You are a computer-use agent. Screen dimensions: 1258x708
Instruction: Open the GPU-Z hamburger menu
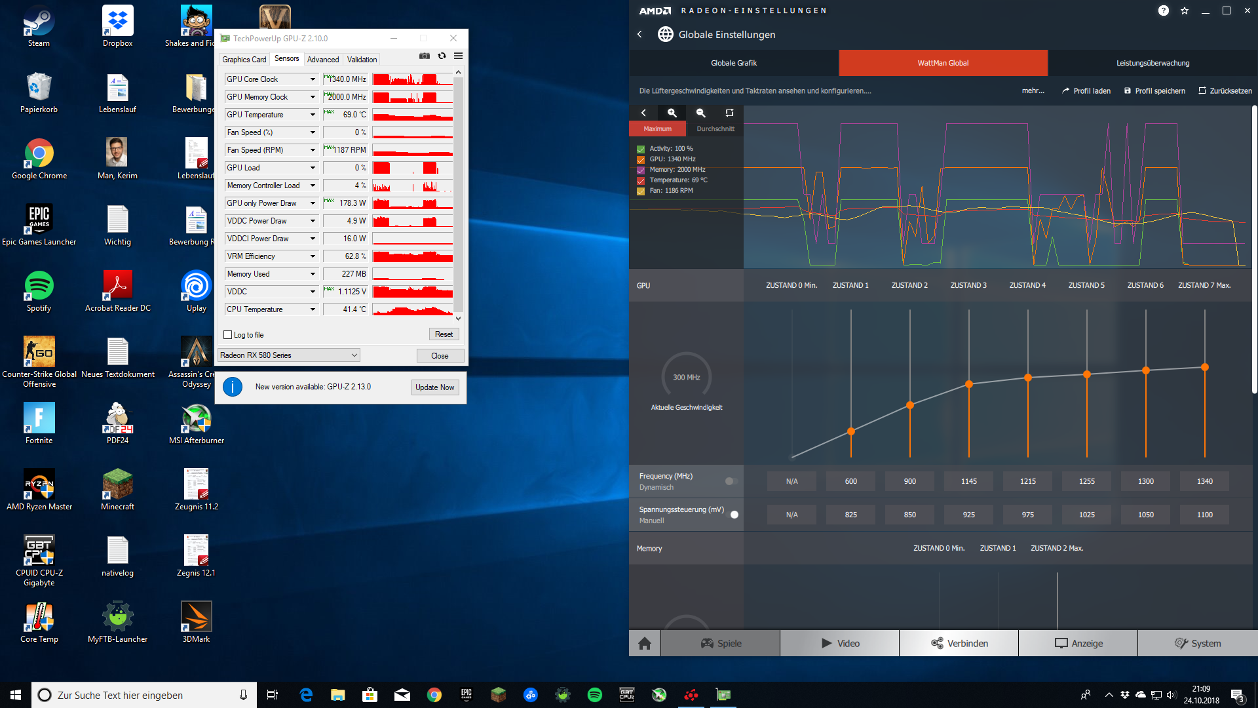pos(459,56)
